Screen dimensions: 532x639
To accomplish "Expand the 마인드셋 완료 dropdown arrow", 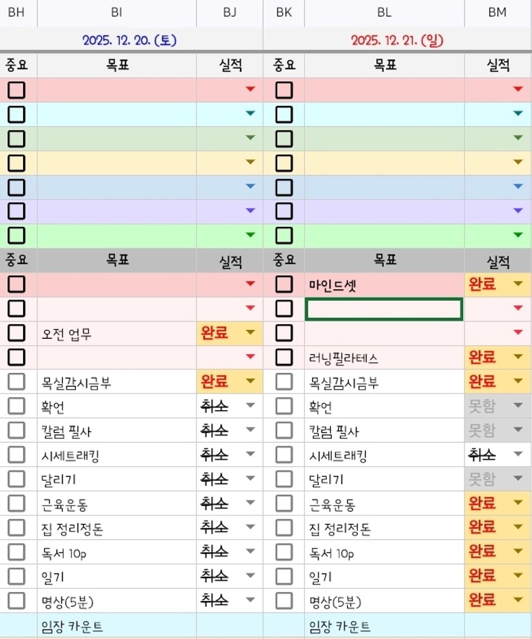I will pos(518,284).
